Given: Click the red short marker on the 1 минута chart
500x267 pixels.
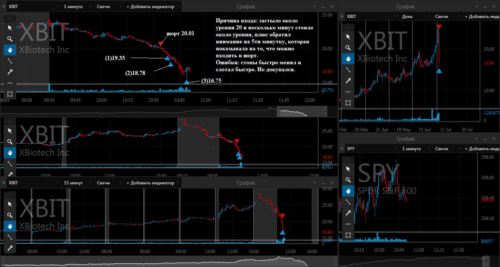Looking at the screenshot, I should 160,44.
